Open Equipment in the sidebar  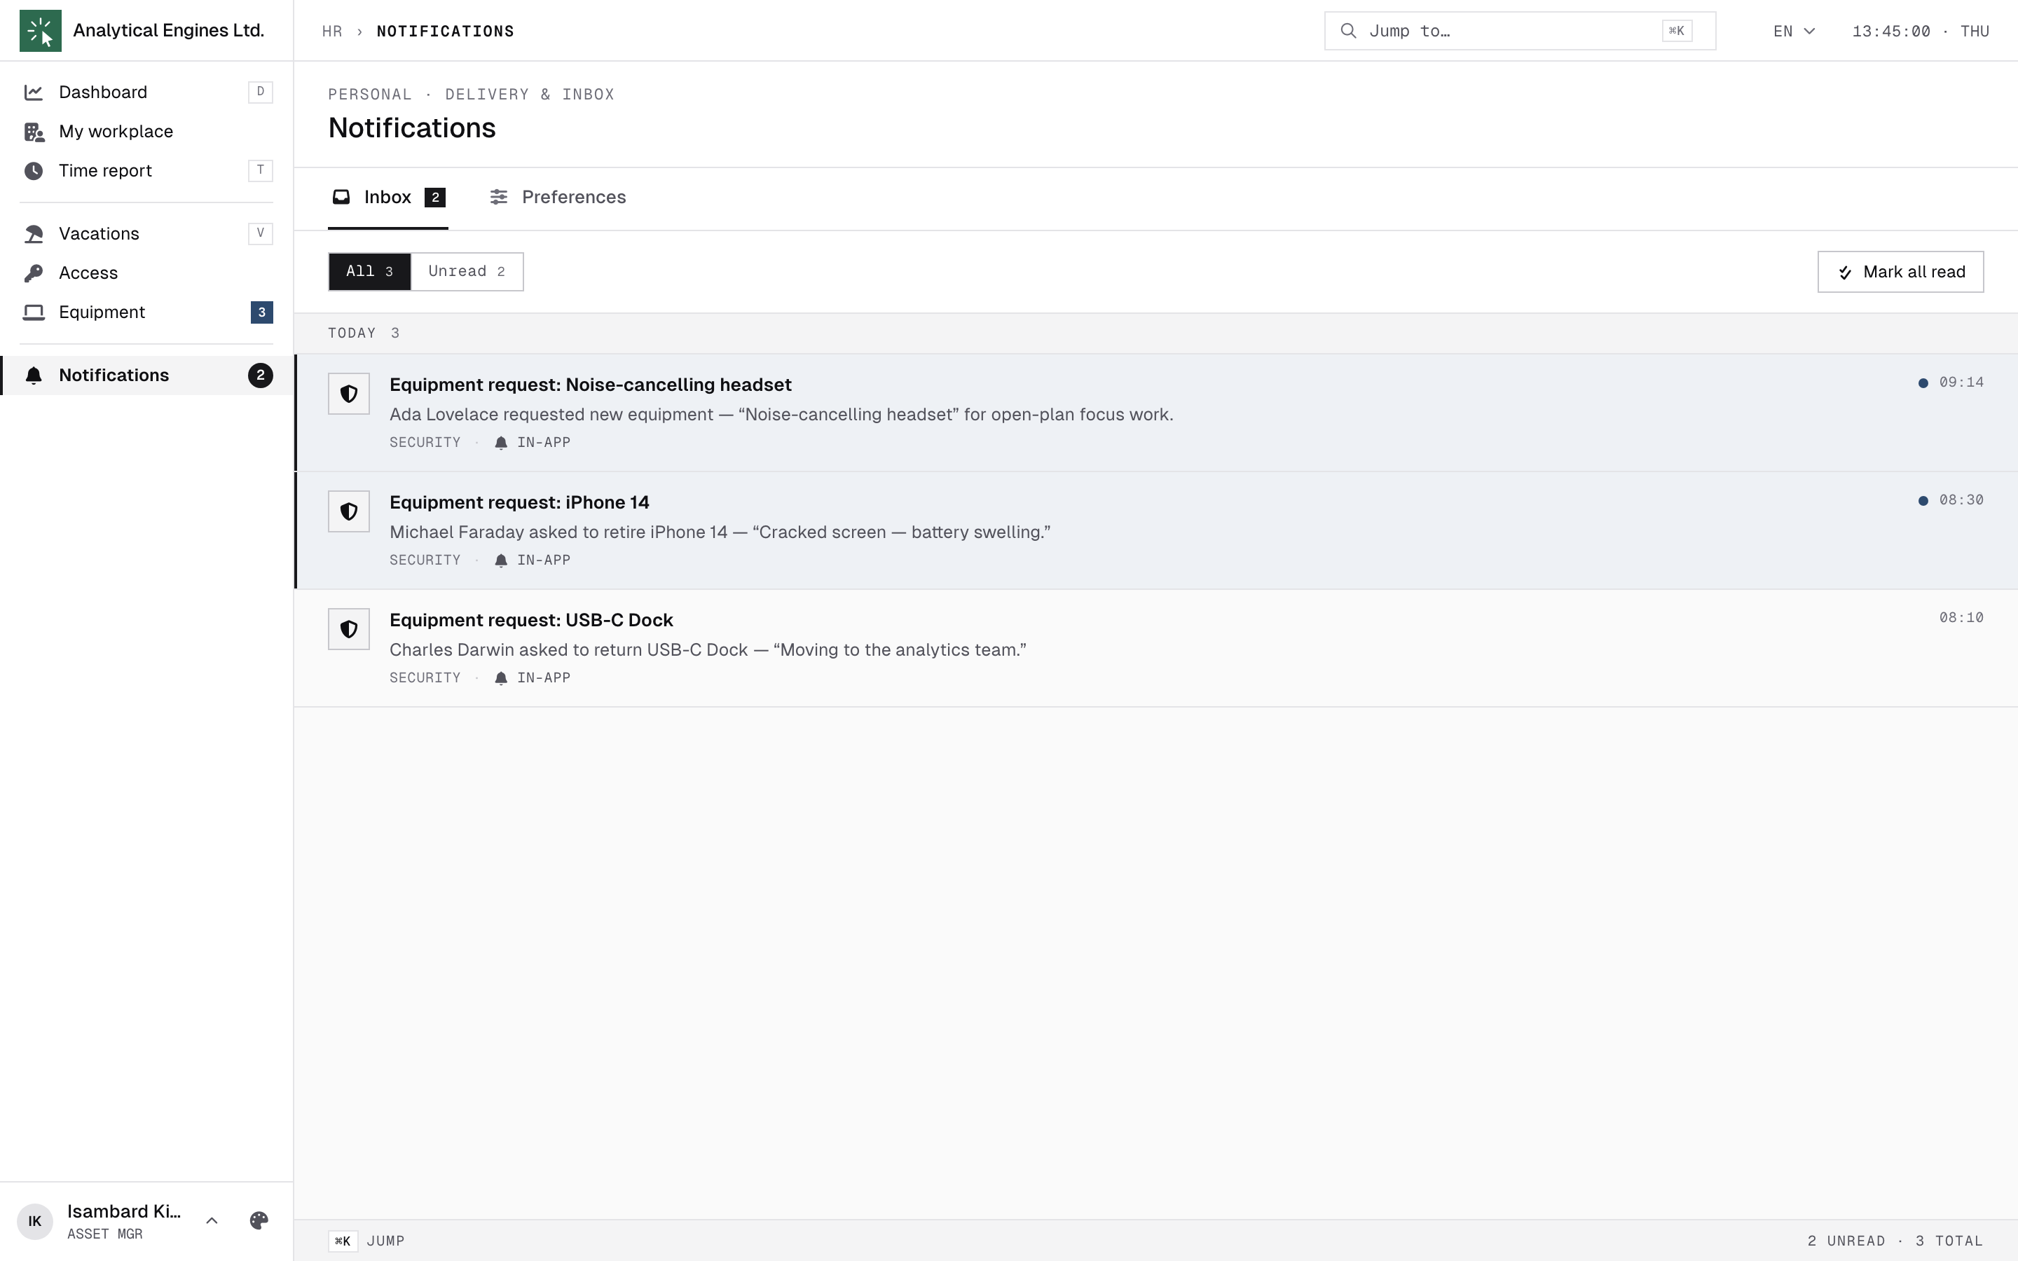coord(146,312)
